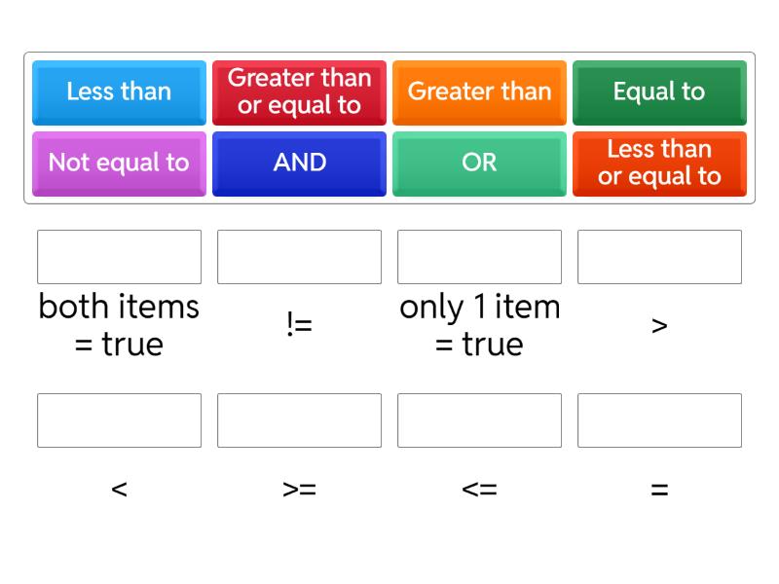Click the empty box above the "<" symbol

coord(119,420)
